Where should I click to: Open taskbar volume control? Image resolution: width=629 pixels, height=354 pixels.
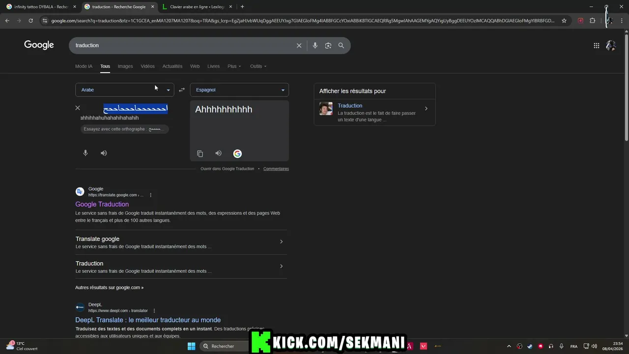click(x=594, y=346)
